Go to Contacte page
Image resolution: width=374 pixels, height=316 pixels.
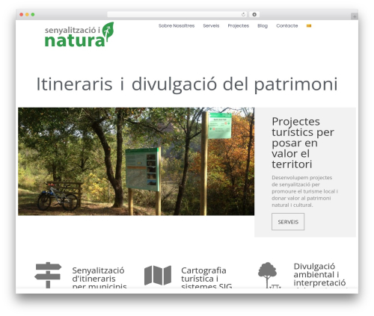pos(286,25)
